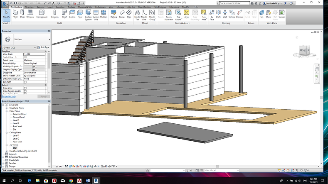Collapse the Graphics properties section
328x184 pixels.
46,51
